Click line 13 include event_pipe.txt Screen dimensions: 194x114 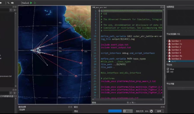(115, 45)
